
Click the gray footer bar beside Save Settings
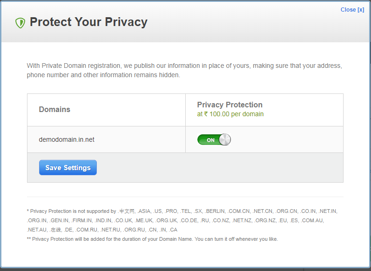(220, 167)
